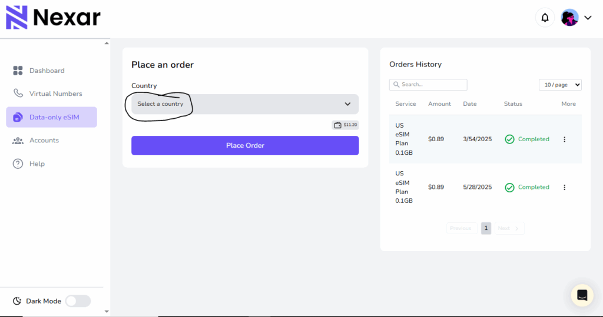Click the Dashboard grid icon
The image size is (603, 317).
click(x=18, y=71)
